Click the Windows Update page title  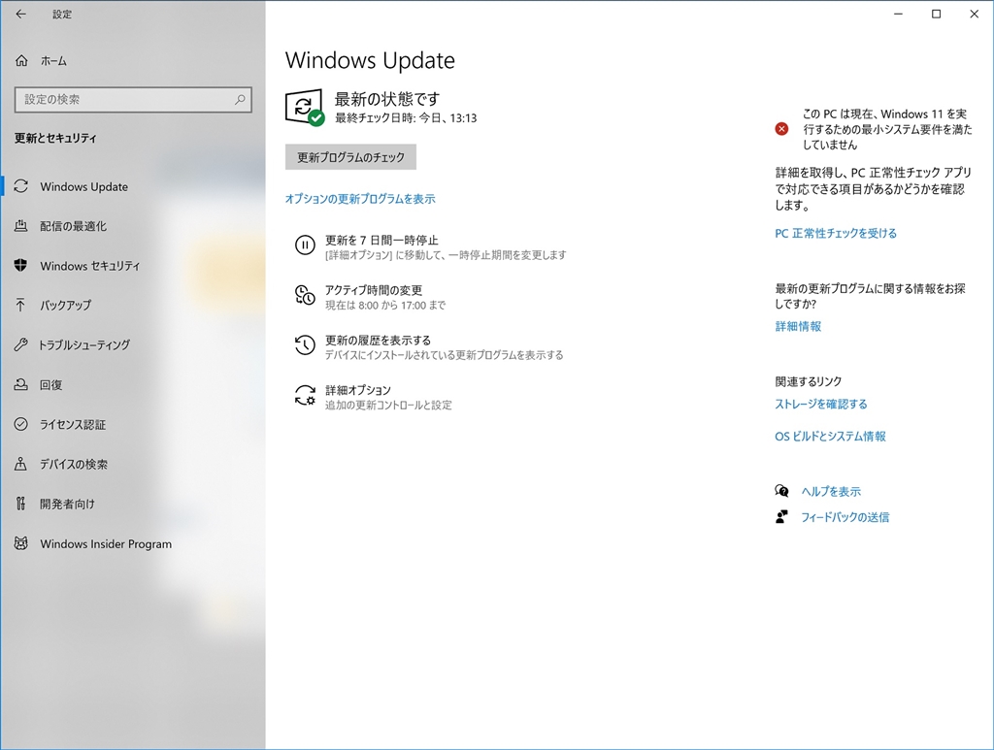370,60
